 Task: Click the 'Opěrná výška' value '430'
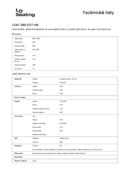(61, 90)
